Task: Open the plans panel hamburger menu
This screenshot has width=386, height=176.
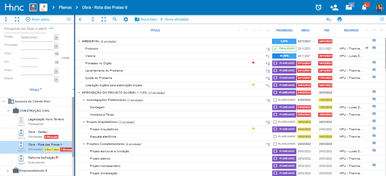Action: [69, 19]
